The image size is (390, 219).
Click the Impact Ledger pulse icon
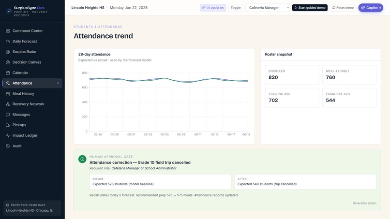click(8, 135)
